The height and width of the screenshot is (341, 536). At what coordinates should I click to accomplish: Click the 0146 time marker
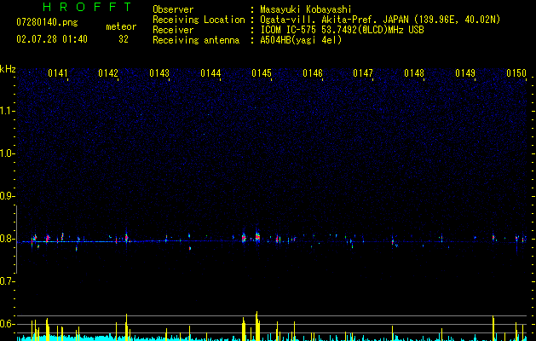(x=313, y=73)
